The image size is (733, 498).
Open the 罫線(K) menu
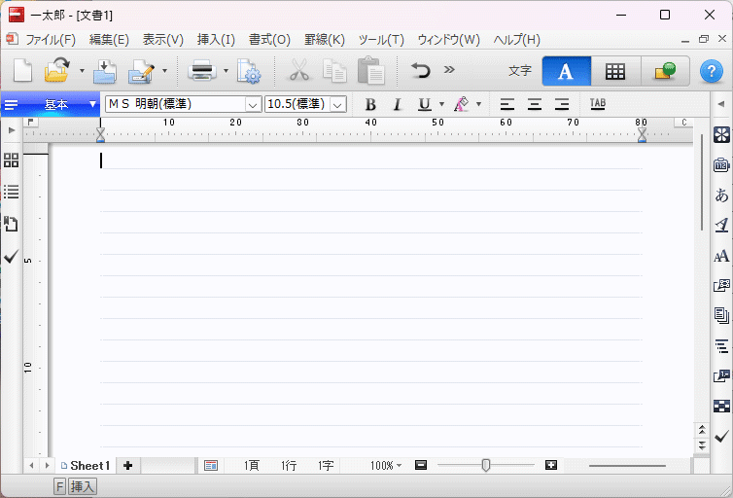pos(324,40)
